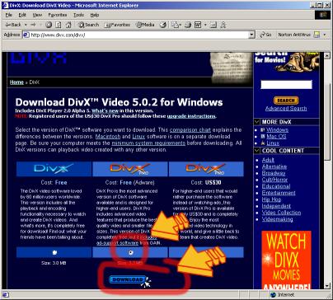Viewport: 333px width, 300px height.
Task: Open the comparison chart link
Action: (190, 129)
